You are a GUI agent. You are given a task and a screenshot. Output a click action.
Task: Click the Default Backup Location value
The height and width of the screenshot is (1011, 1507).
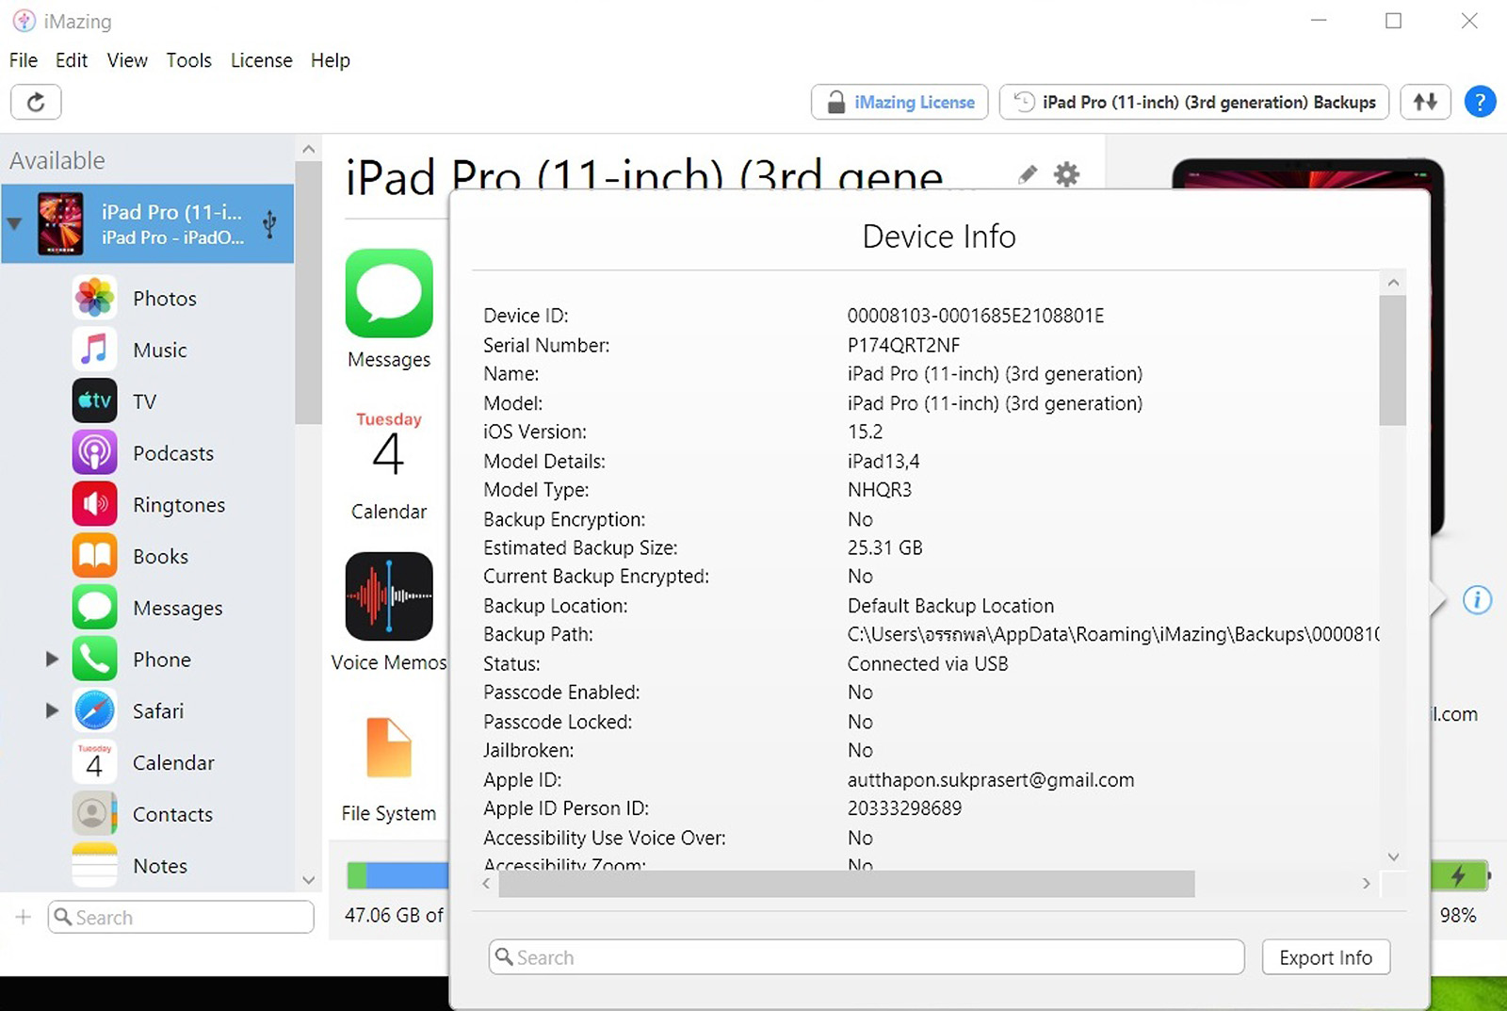click(x=951, y=606)
